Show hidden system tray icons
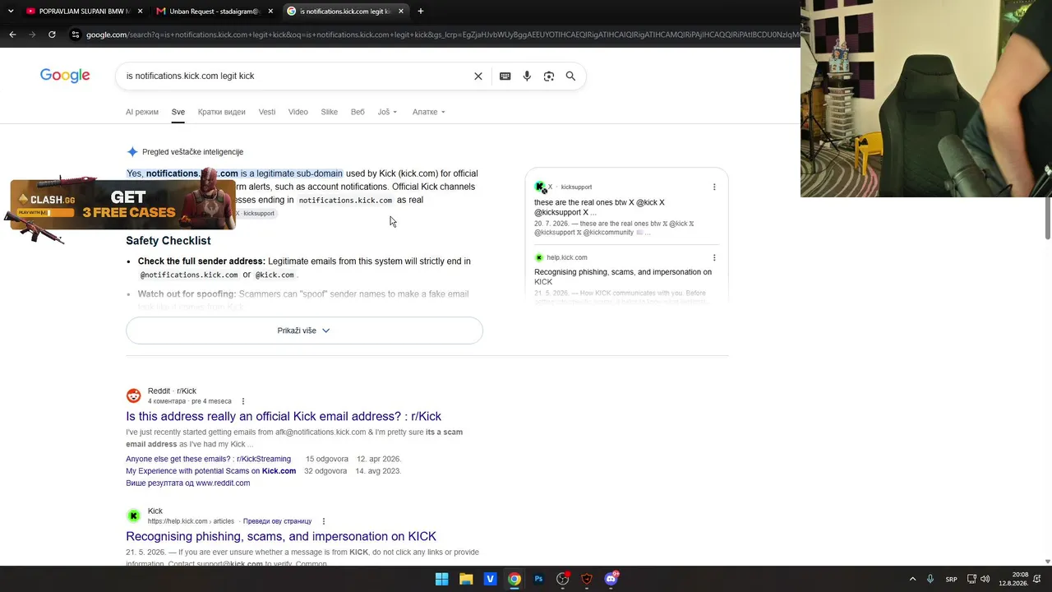This screenshot has height=592, width=1052. 912,579
